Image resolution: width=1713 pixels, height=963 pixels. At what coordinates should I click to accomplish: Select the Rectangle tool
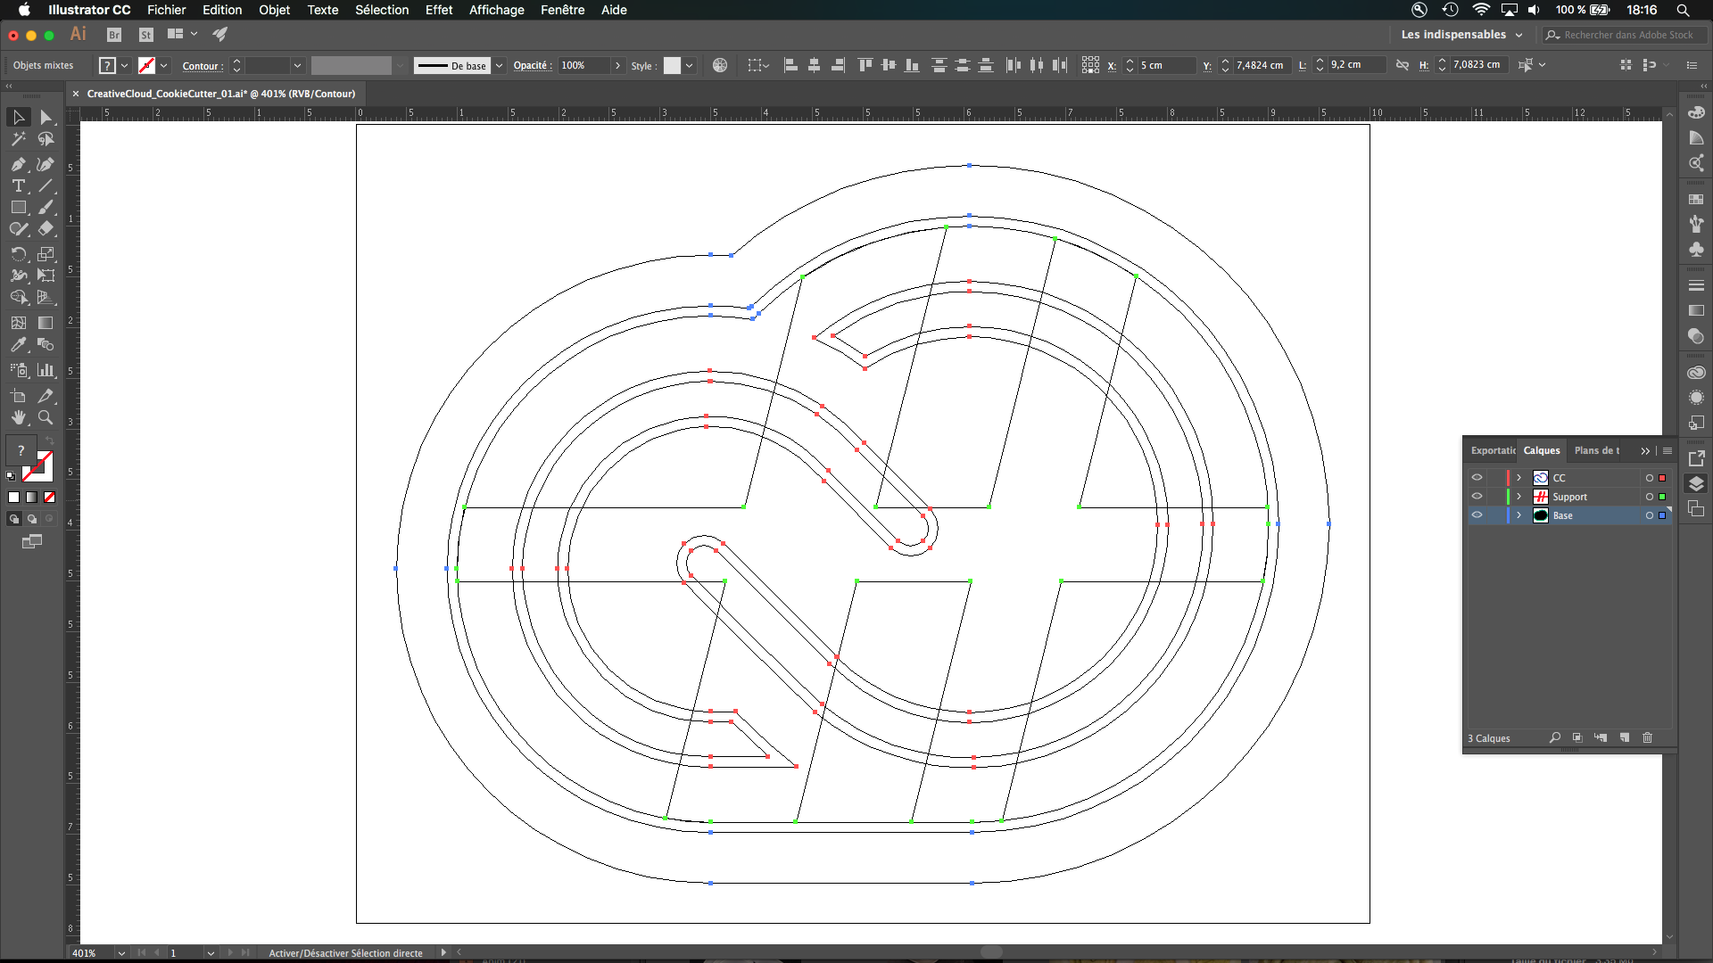pos(19,207)
